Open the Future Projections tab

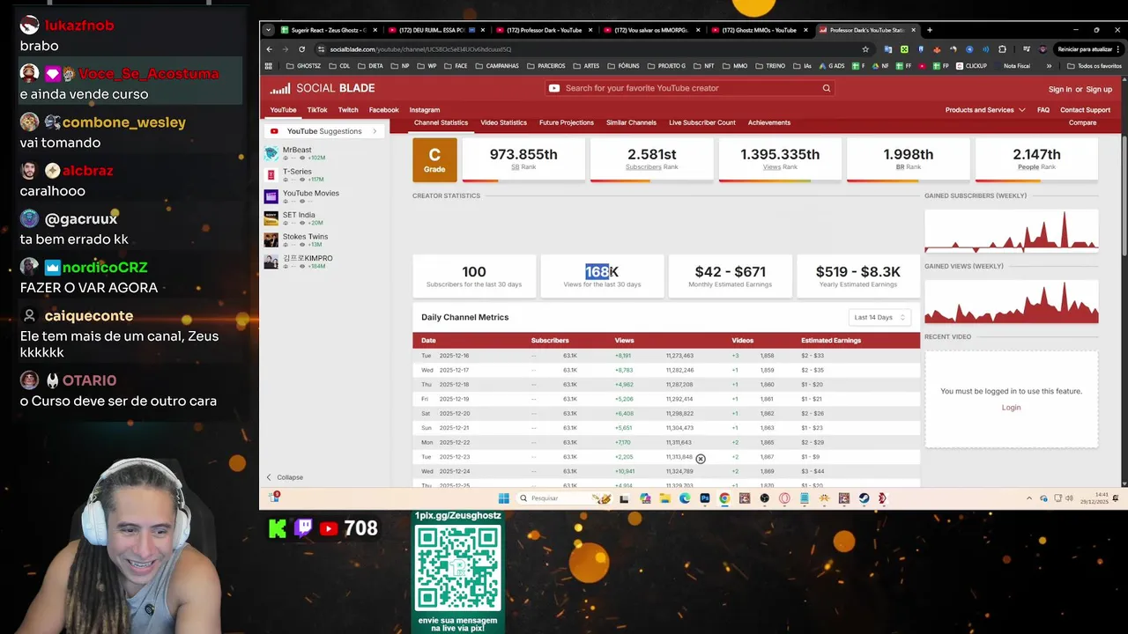(x=567, y=123)
